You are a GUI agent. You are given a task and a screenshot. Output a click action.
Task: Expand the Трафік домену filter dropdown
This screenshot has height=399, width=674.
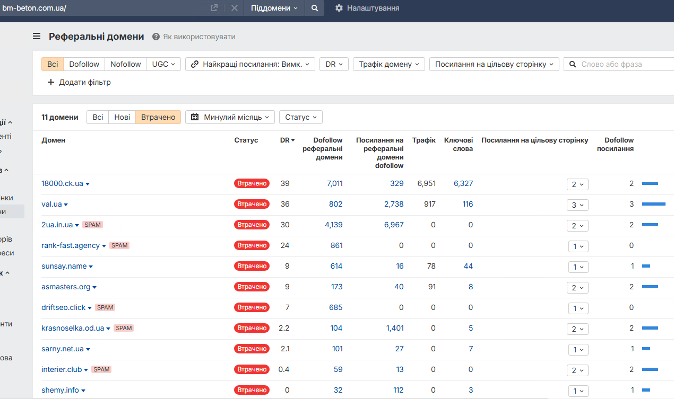(388, 64)
